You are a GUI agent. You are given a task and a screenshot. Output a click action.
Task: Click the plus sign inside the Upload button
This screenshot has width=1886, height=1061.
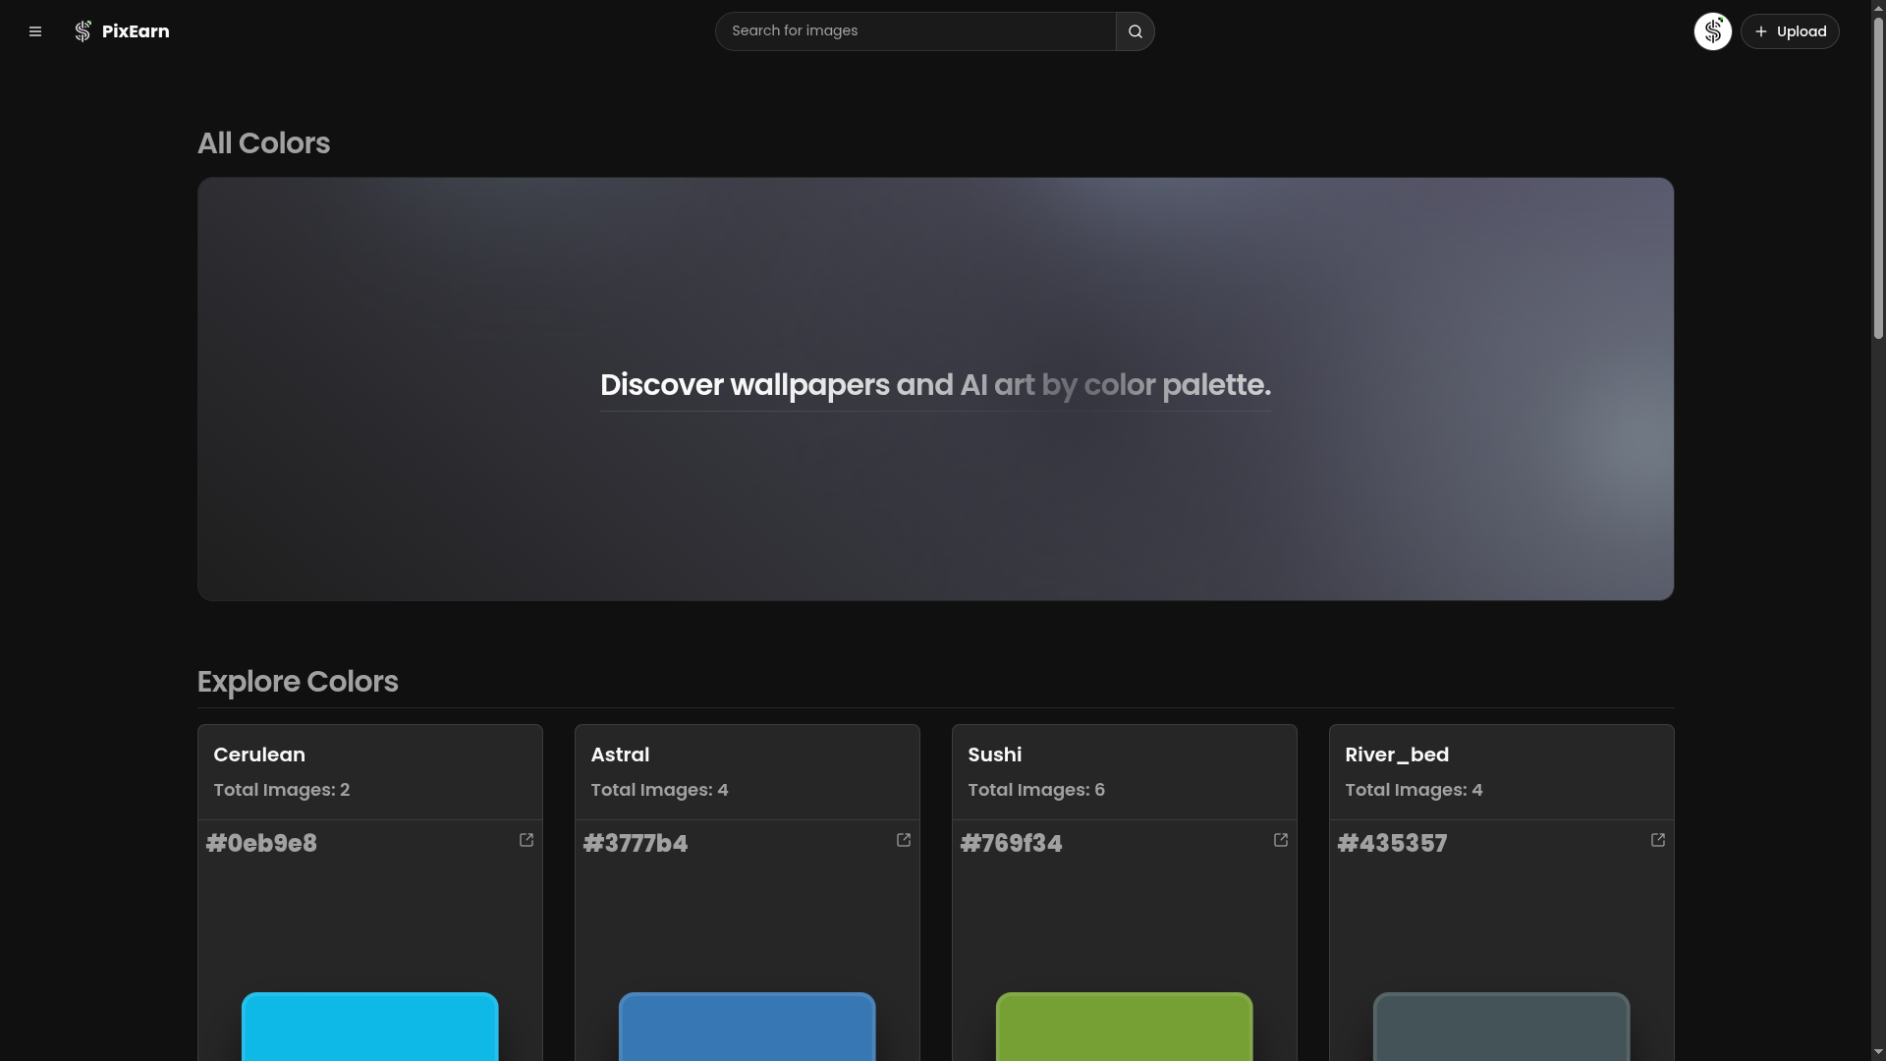(x=1761, y=30)
